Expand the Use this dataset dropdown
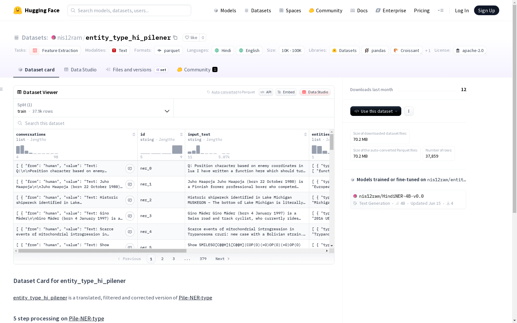This screenshot has width=517, height=323. (x=376, y=111)
